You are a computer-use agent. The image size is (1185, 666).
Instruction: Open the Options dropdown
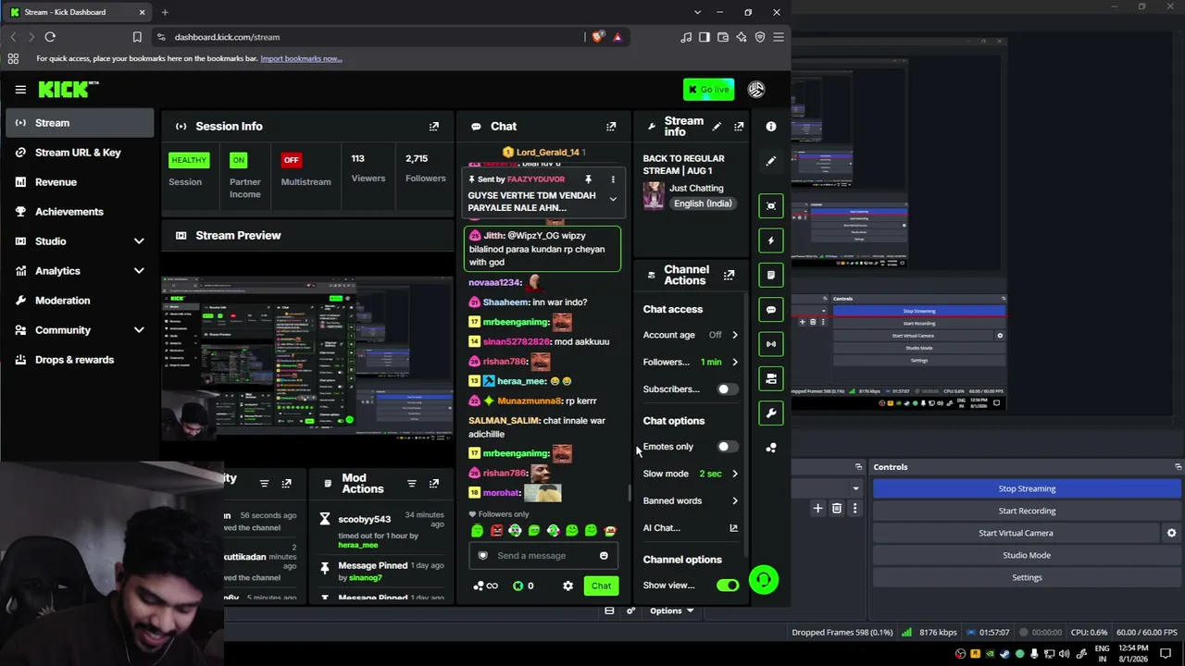point(671,610)
